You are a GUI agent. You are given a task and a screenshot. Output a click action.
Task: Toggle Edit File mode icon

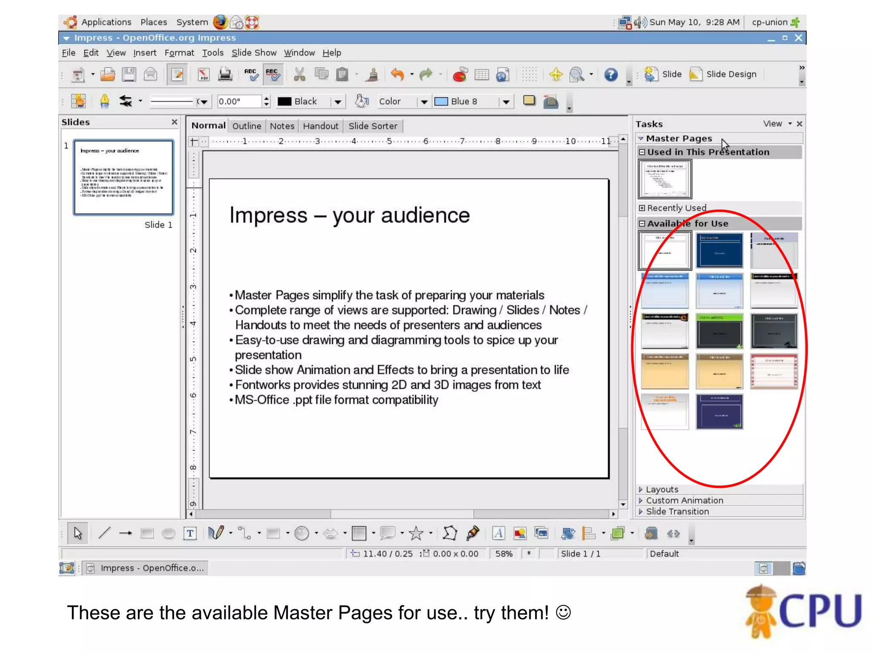[177, 75]
